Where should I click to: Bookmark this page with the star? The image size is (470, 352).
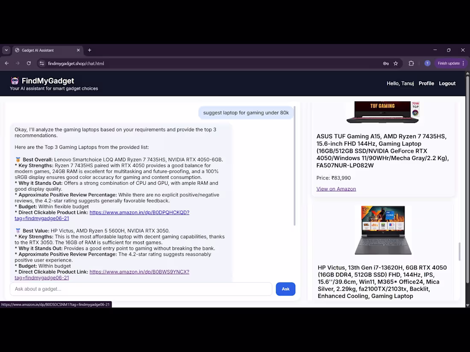tap(396, 64)
